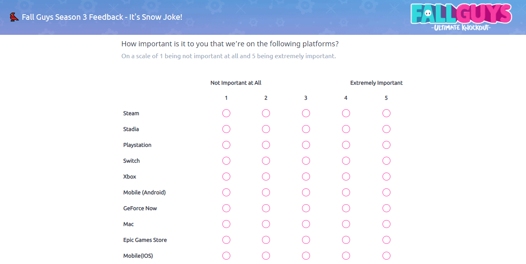Rate Steam as 5 extremely important
Image resolution: width=526 pixels, height=264 pixels.
tap(386, 114)
